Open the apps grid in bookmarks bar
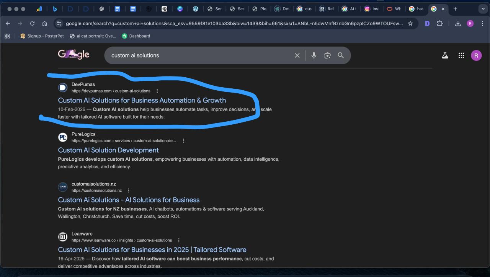Screen dimensions: 490x277 tap(7, 36)
